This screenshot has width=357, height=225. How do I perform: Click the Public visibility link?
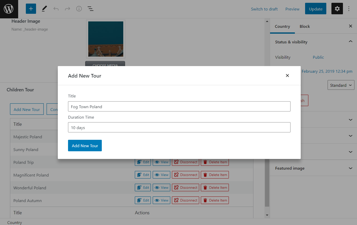318,57
